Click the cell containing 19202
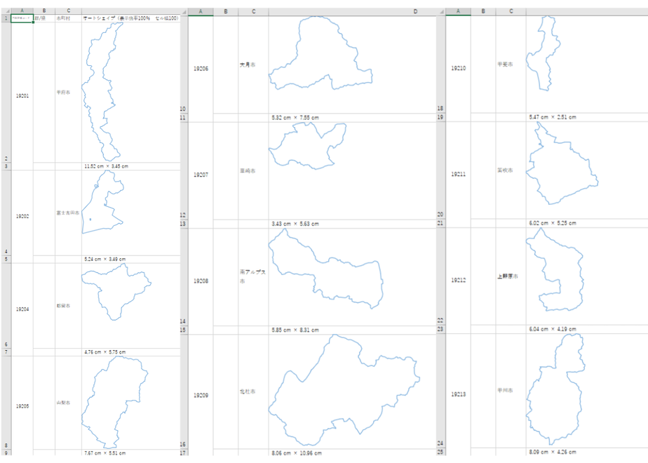Viewport: 648px width, 463px height. (22, 216)
